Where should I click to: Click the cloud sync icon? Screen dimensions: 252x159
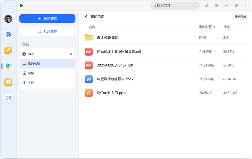[x=207, y=6]
